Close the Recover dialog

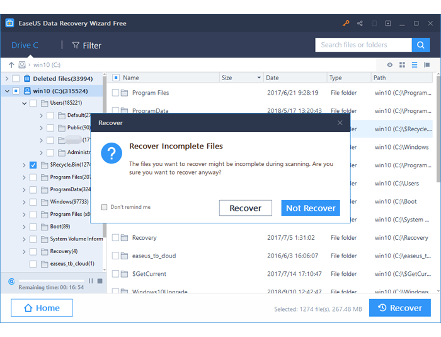tap(340, 122)
